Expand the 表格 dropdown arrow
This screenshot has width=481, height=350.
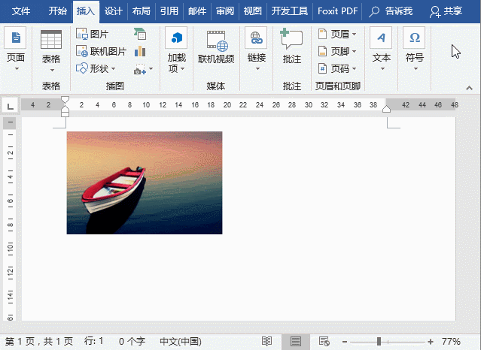[52, 70]
